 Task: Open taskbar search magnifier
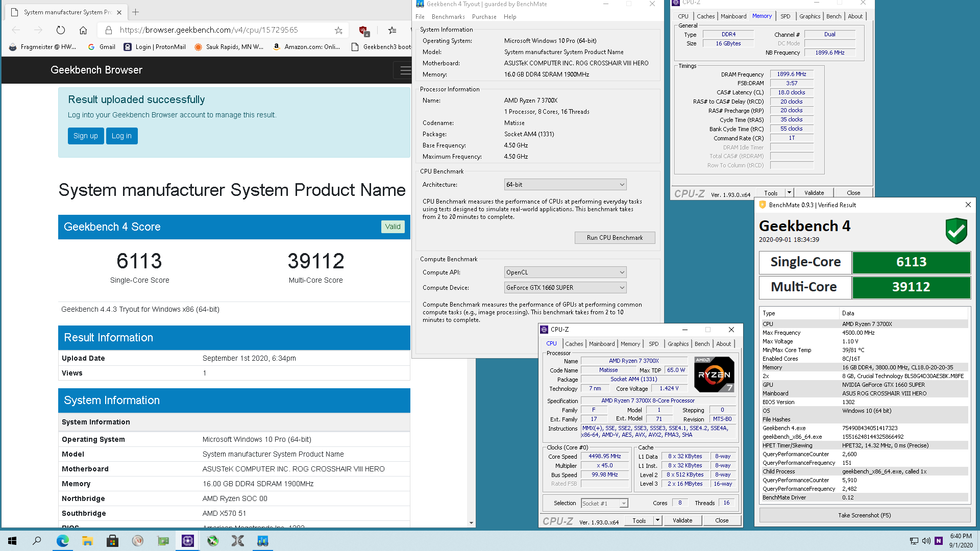(x=37, y=541)
